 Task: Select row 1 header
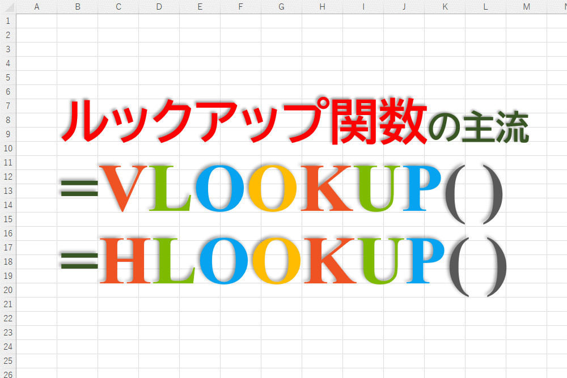pyautogui.click(x=8, y=21)
